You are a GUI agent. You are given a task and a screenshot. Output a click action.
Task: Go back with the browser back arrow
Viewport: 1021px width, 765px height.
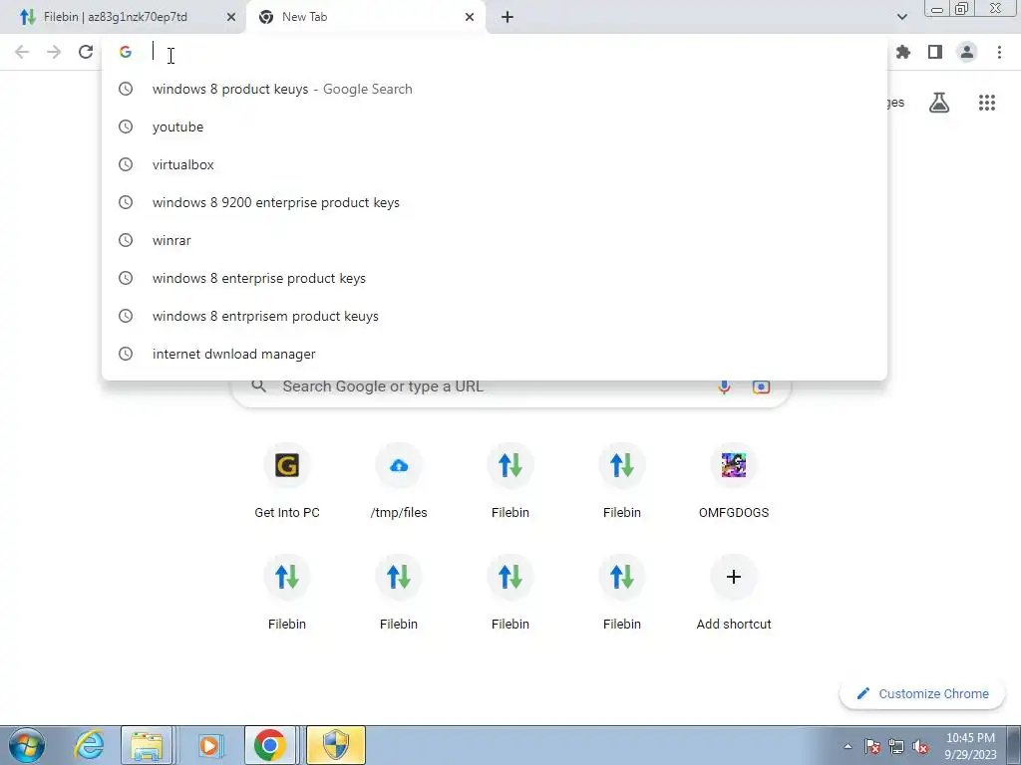click(x=22, y=52)
